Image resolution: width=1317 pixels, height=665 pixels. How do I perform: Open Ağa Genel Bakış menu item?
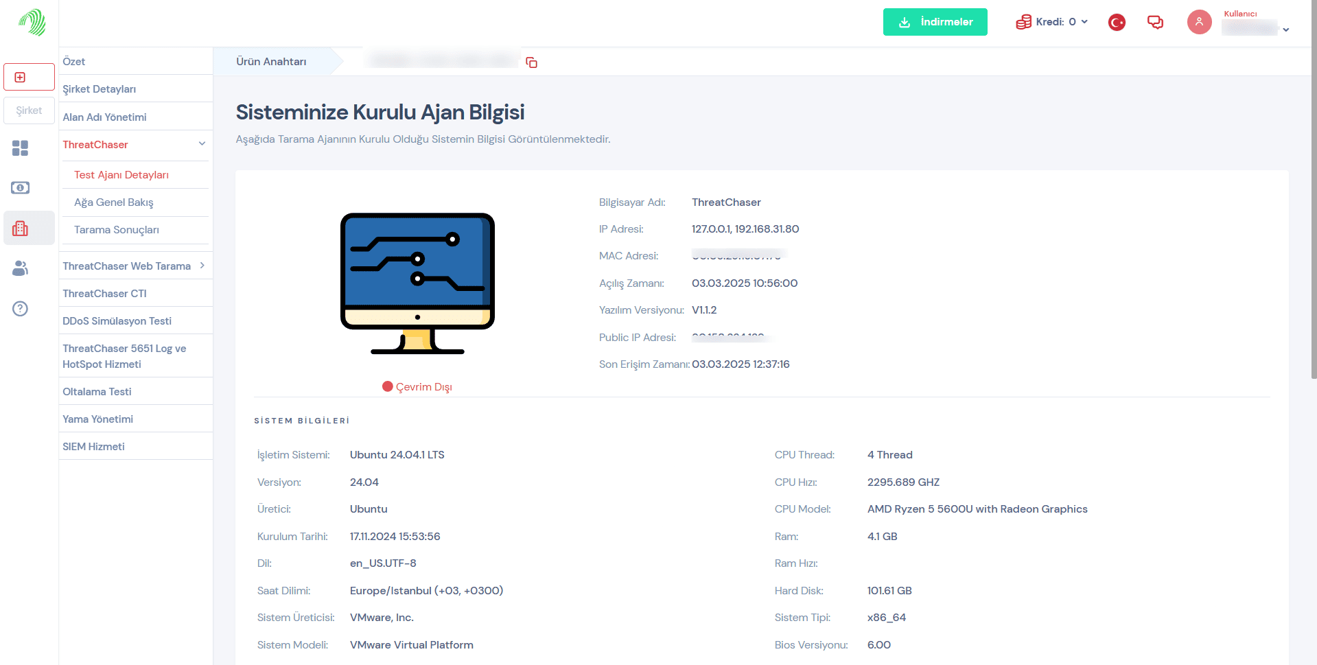(x=114, y=202)
